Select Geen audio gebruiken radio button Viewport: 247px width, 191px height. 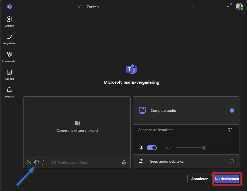pyautogui.click(x=232, y=161)
